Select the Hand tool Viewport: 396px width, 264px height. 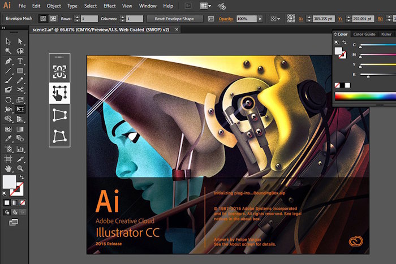pos(8,168)
